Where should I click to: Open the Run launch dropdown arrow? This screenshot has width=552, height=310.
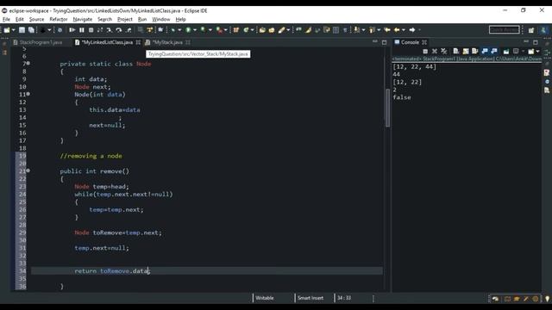pyautogui.click(x=195, y=30)
